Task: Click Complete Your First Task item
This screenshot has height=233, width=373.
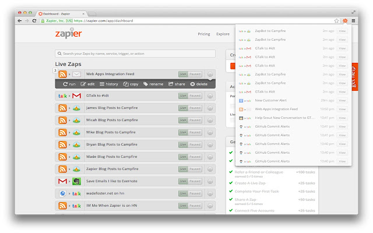Action: 256,192
